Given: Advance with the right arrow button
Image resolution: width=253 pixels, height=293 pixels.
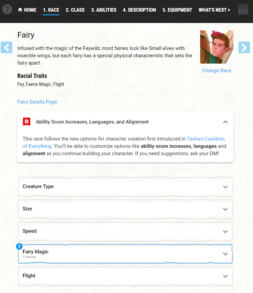Looking at the screenshot, I should [x=244, y=48].
